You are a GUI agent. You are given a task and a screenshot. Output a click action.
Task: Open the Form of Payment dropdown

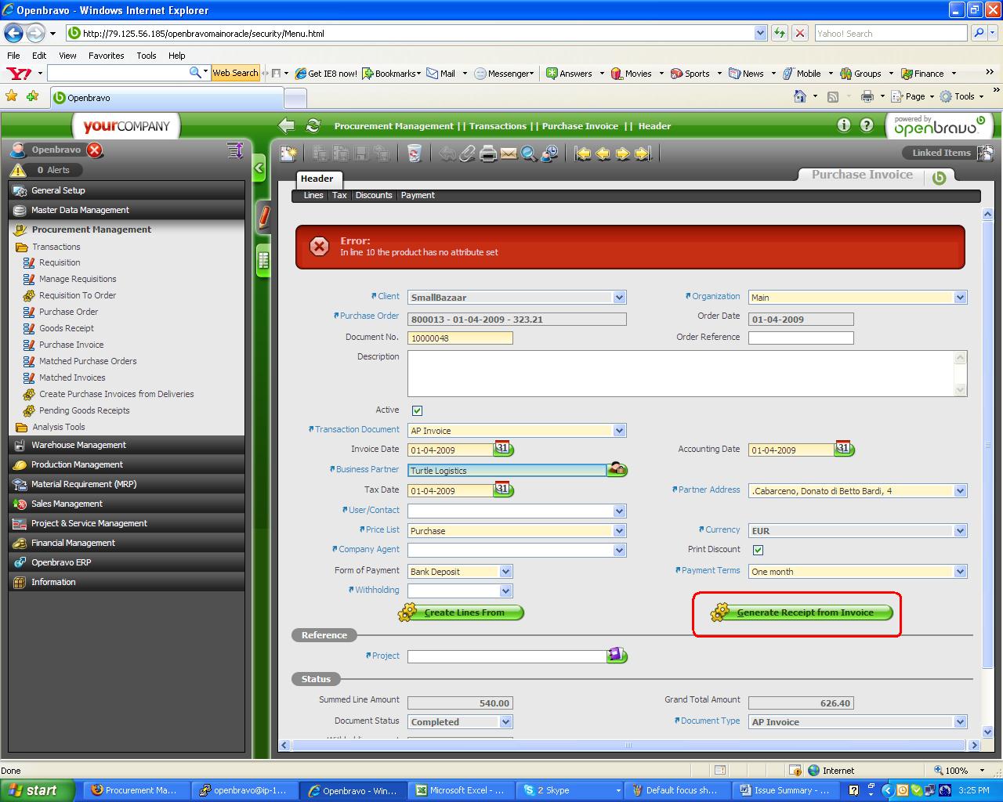[x=505, y=572]
